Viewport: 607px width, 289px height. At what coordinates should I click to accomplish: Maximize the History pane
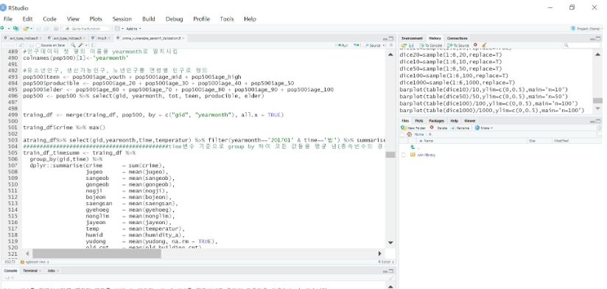click(x=598, y=38)
